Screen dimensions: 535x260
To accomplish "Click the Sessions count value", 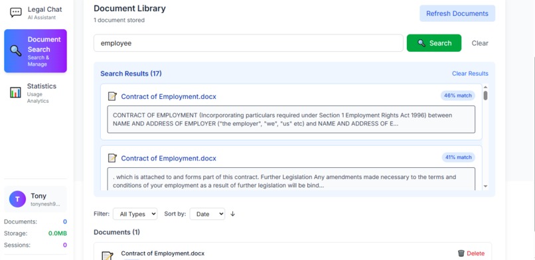I will [x=65, y=245].
